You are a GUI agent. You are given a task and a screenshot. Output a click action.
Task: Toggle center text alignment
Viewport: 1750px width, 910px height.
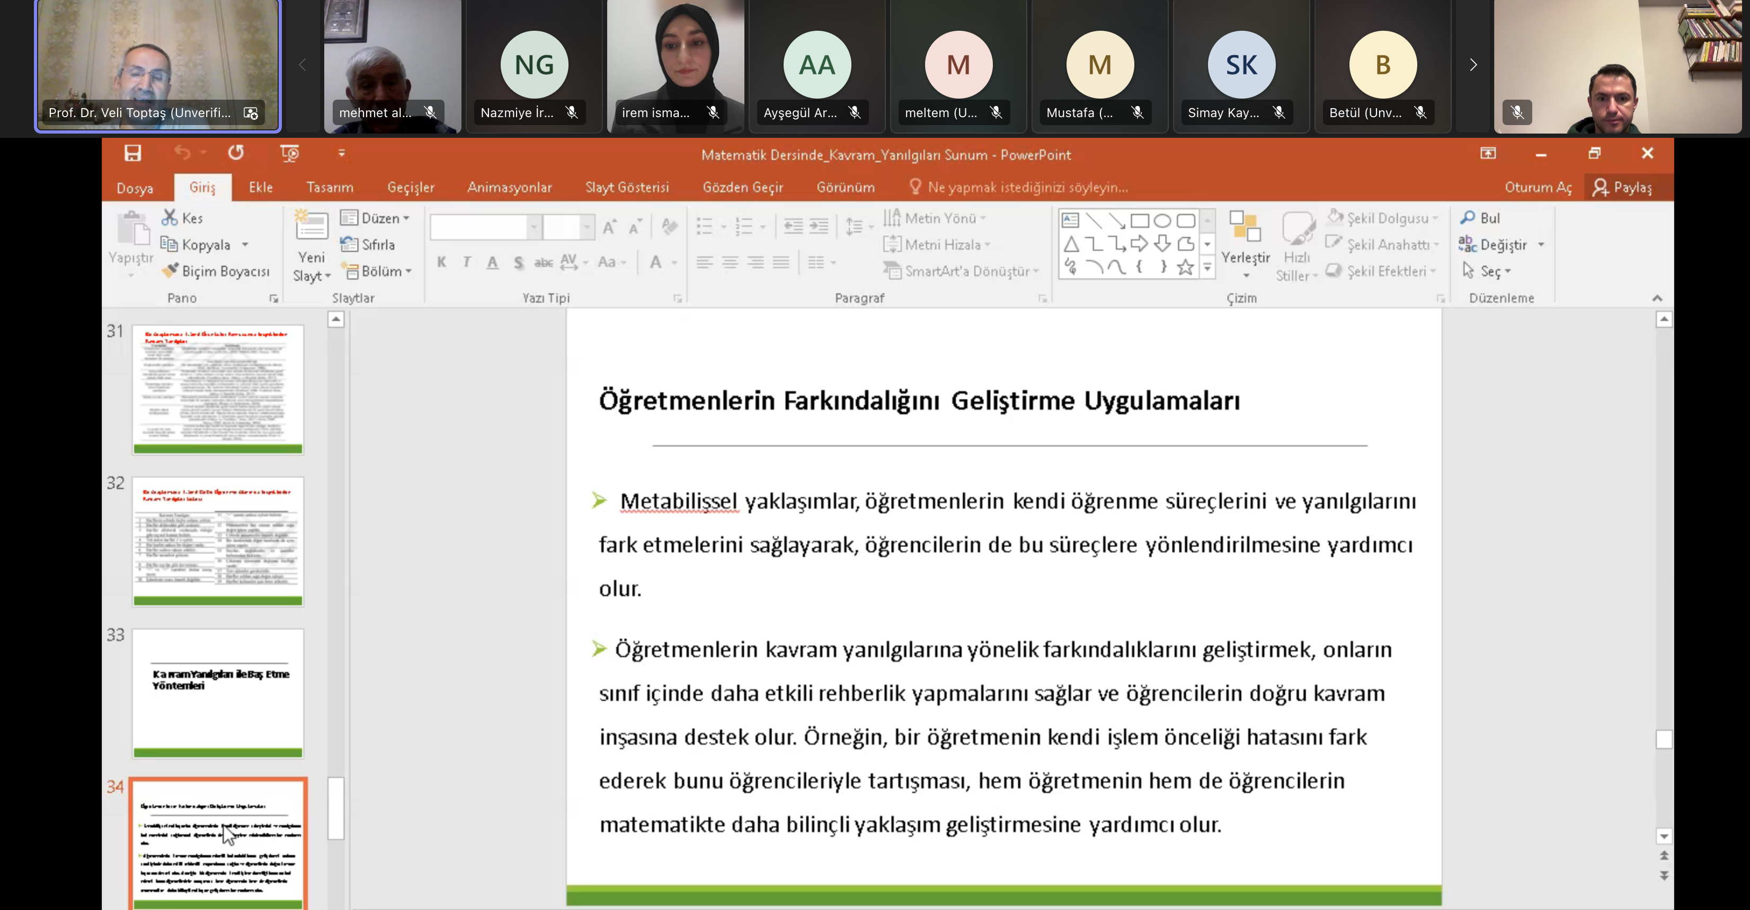point(730,262)
